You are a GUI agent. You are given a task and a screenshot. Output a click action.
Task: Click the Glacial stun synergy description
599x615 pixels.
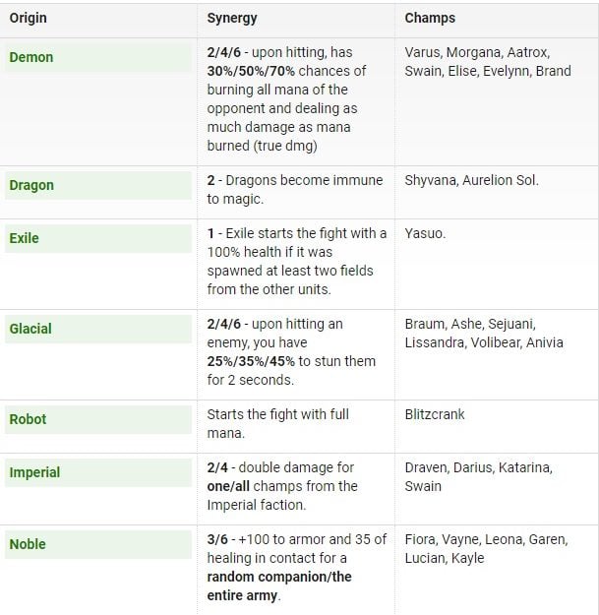[291, 351]
